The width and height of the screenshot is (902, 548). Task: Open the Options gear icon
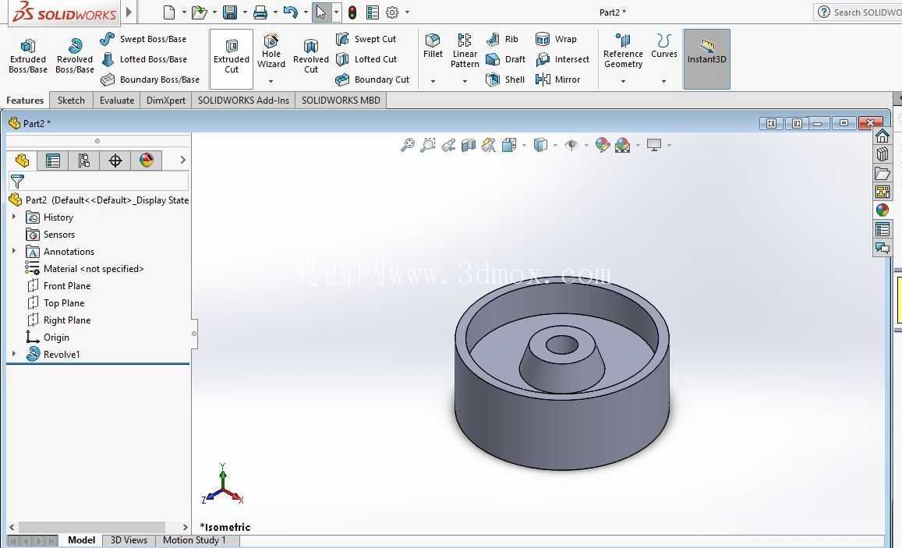391,12
